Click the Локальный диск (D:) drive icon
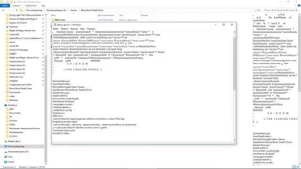Screen dimensions: 301x169 [x=6, y=152]
